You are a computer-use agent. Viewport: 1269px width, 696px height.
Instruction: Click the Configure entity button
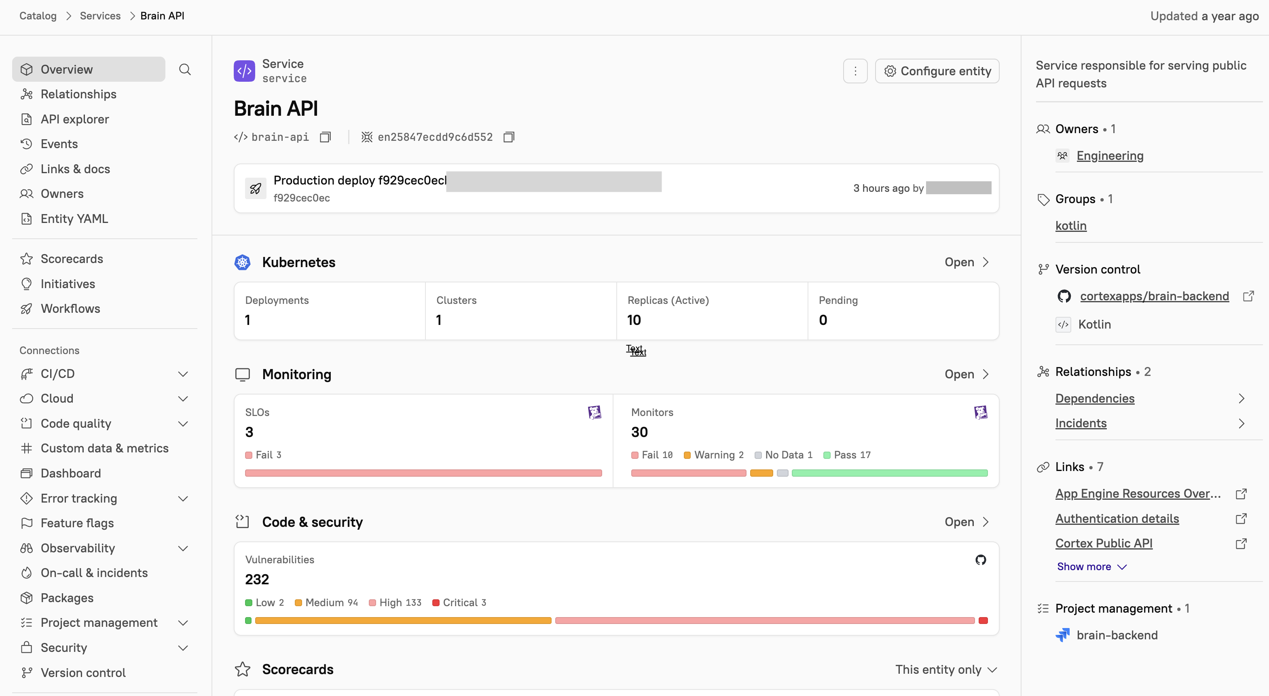point(937,71)
